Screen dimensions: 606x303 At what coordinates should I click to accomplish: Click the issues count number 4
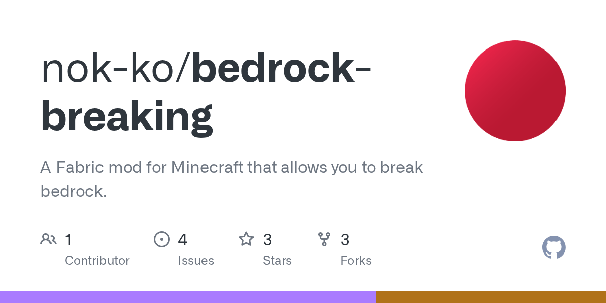click(x=182, y=240)
